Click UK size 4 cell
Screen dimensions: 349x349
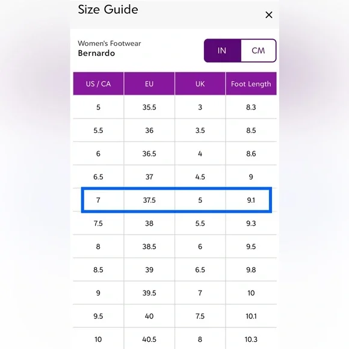(x=200, y=153)
